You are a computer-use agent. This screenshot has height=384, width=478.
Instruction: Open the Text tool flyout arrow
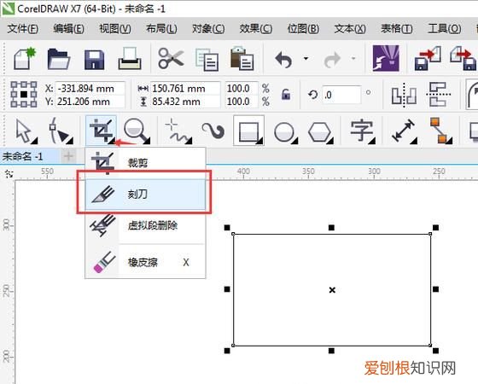point(372,141)
